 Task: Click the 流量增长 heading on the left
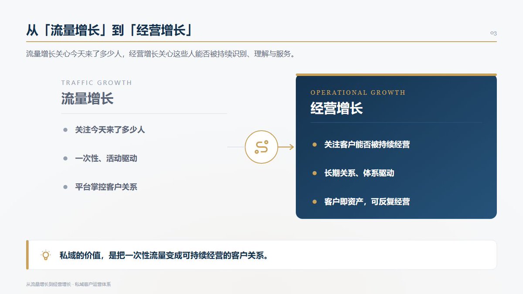pyautogui.click(x=87, y=98)
